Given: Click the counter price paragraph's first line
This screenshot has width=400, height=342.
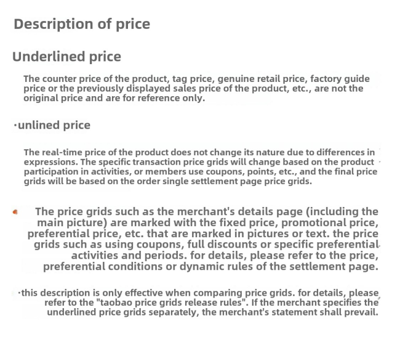Looking at the screenshot, I should tap(196, 79).
